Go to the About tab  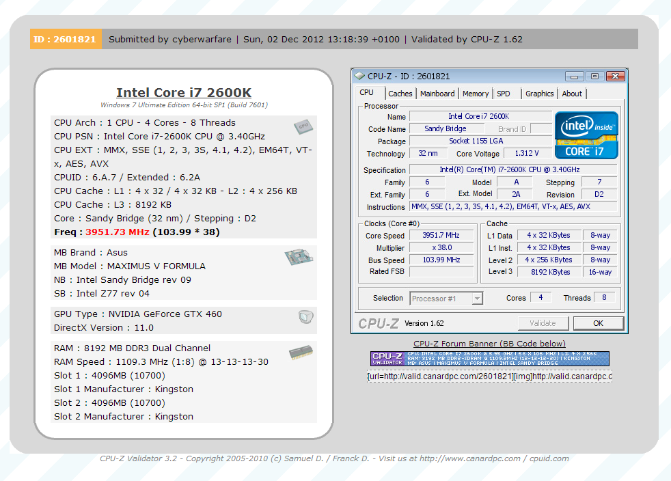point(572,94)
